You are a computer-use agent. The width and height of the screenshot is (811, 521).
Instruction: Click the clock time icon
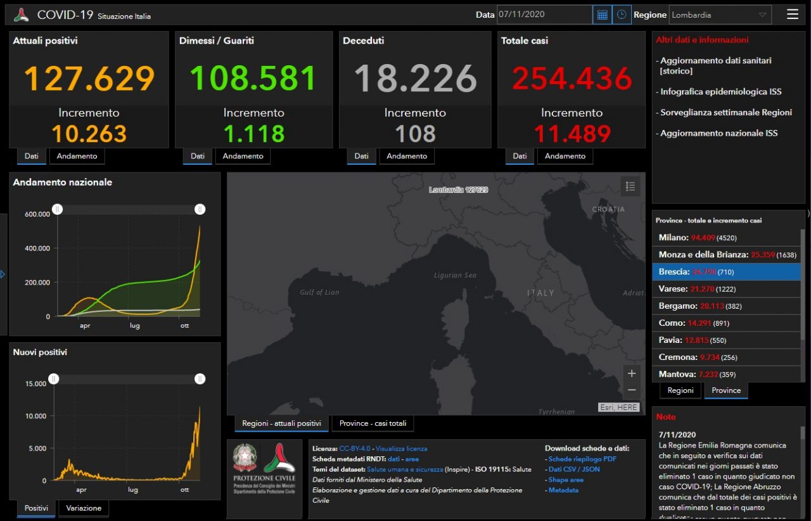pos(622,15)
